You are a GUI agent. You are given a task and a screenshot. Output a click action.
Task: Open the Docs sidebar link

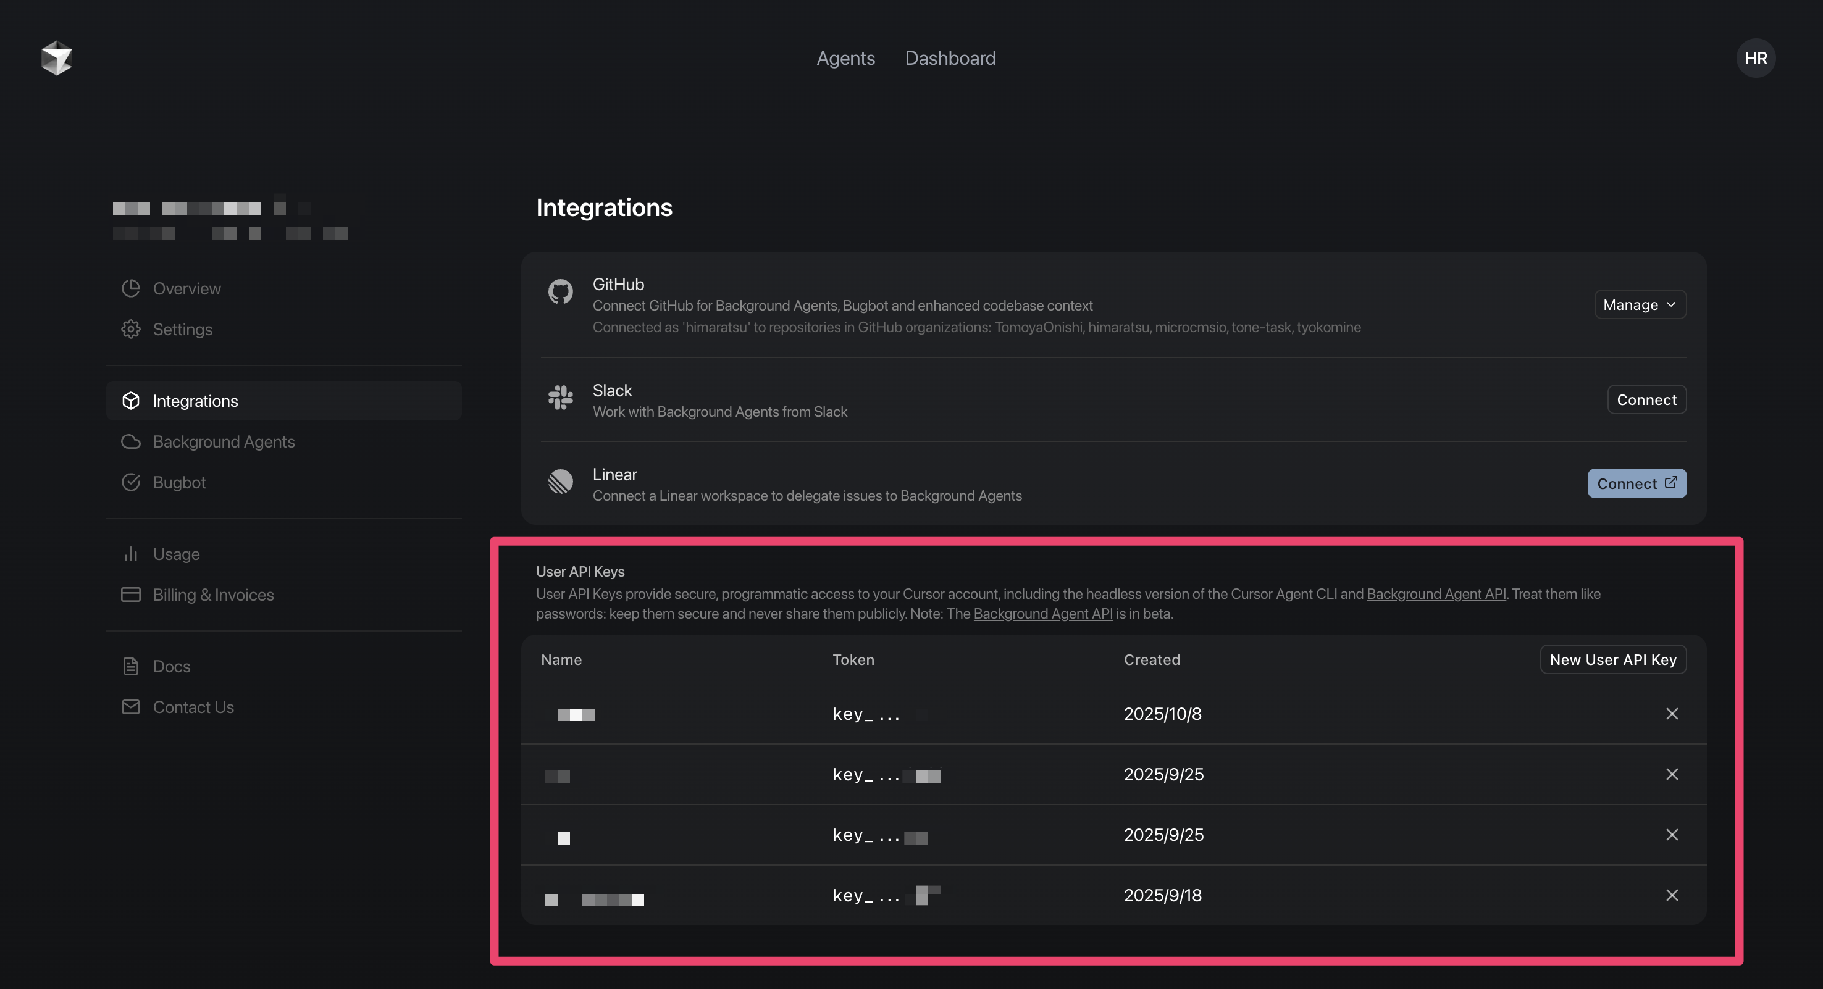point(171,666)
